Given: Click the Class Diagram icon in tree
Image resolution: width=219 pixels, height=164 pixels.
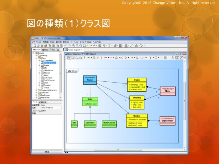Looking at the screenshot, I should [x=42, y=63].
